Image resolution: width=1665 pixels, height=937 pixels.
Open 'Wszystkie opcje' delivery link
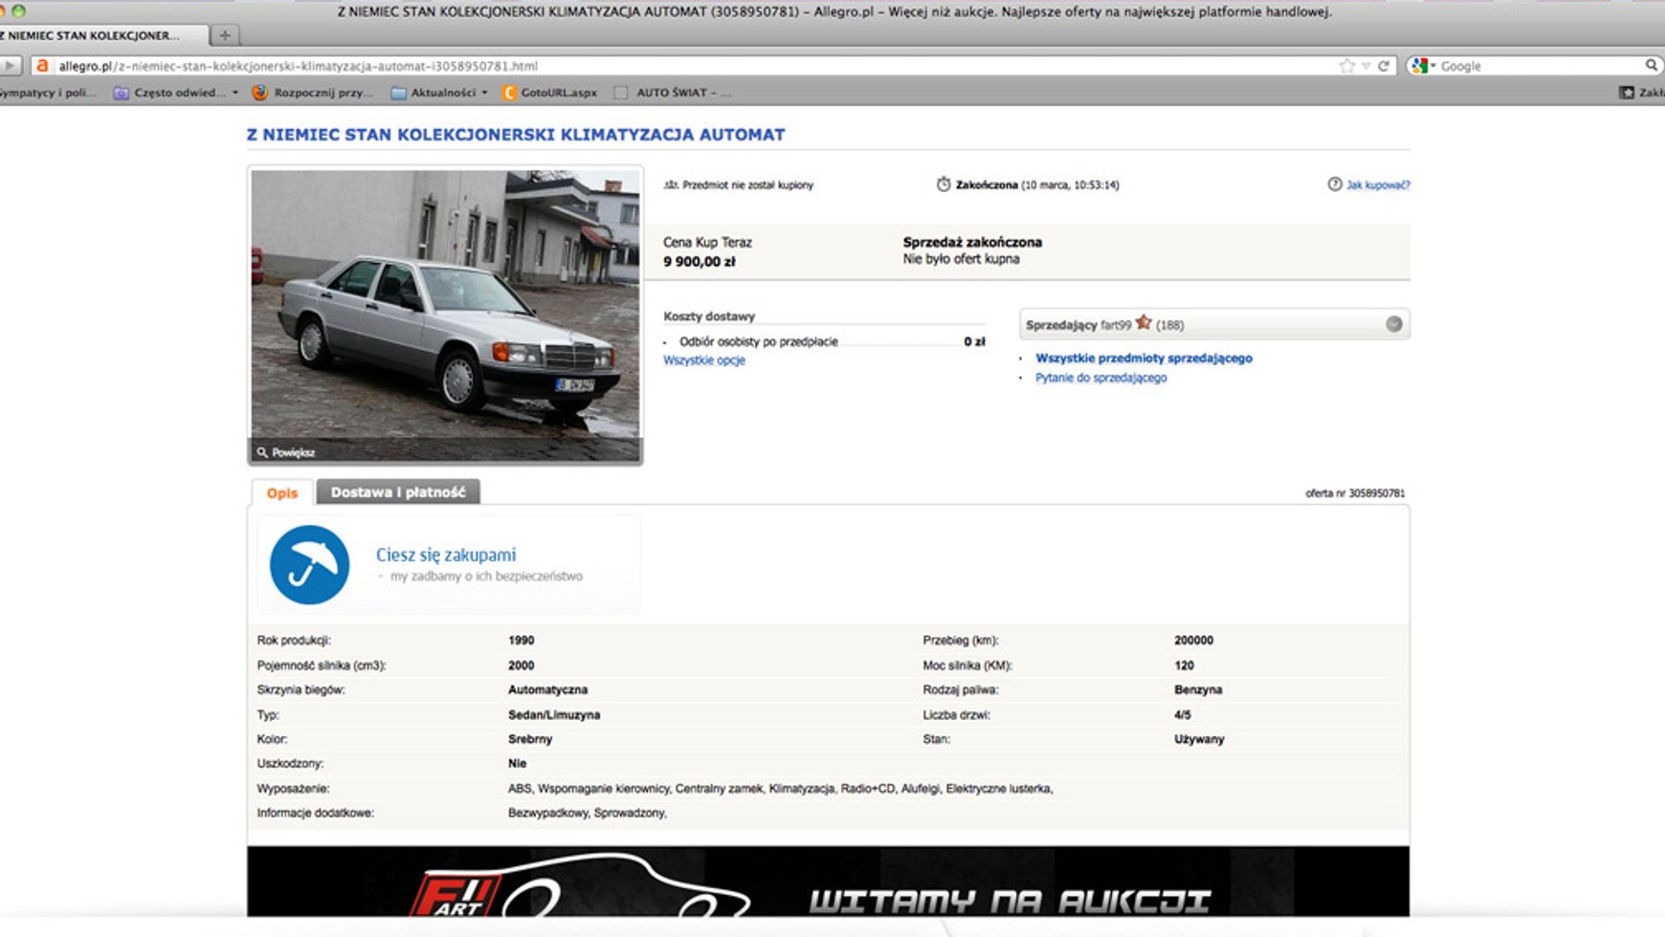coord(703,360)
